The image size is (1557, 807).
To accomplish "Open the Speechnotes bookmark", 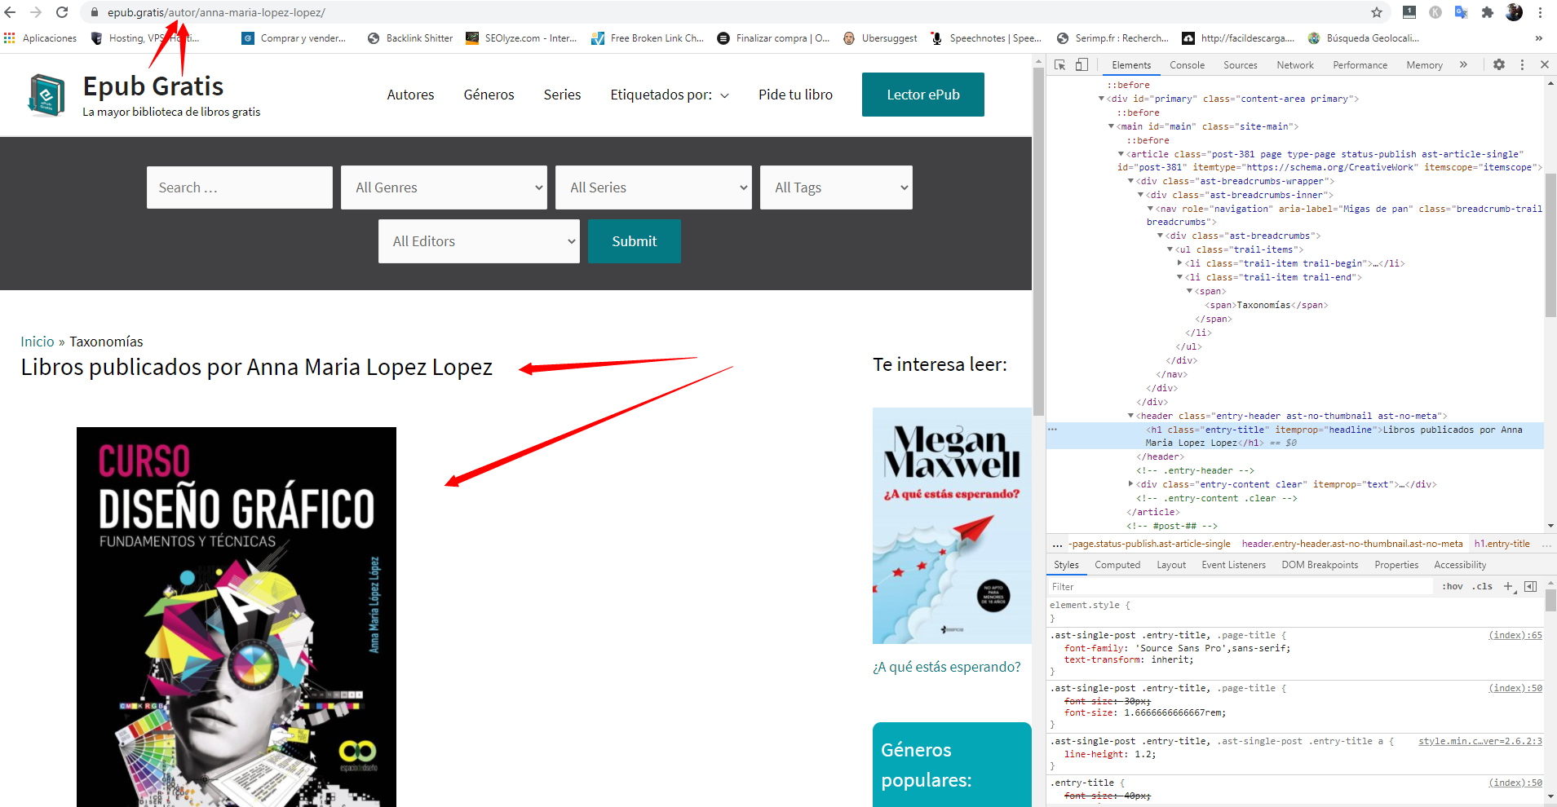I will pyautogui.click(x=986, y=38).
